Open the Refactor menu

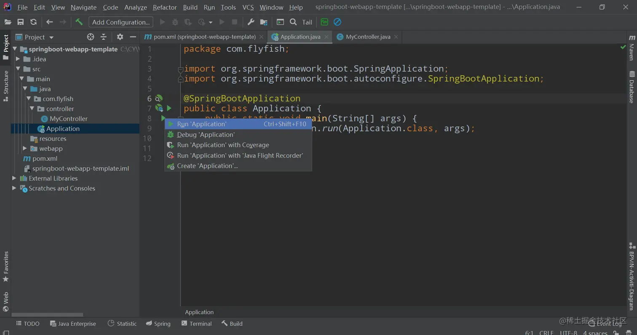165,7
